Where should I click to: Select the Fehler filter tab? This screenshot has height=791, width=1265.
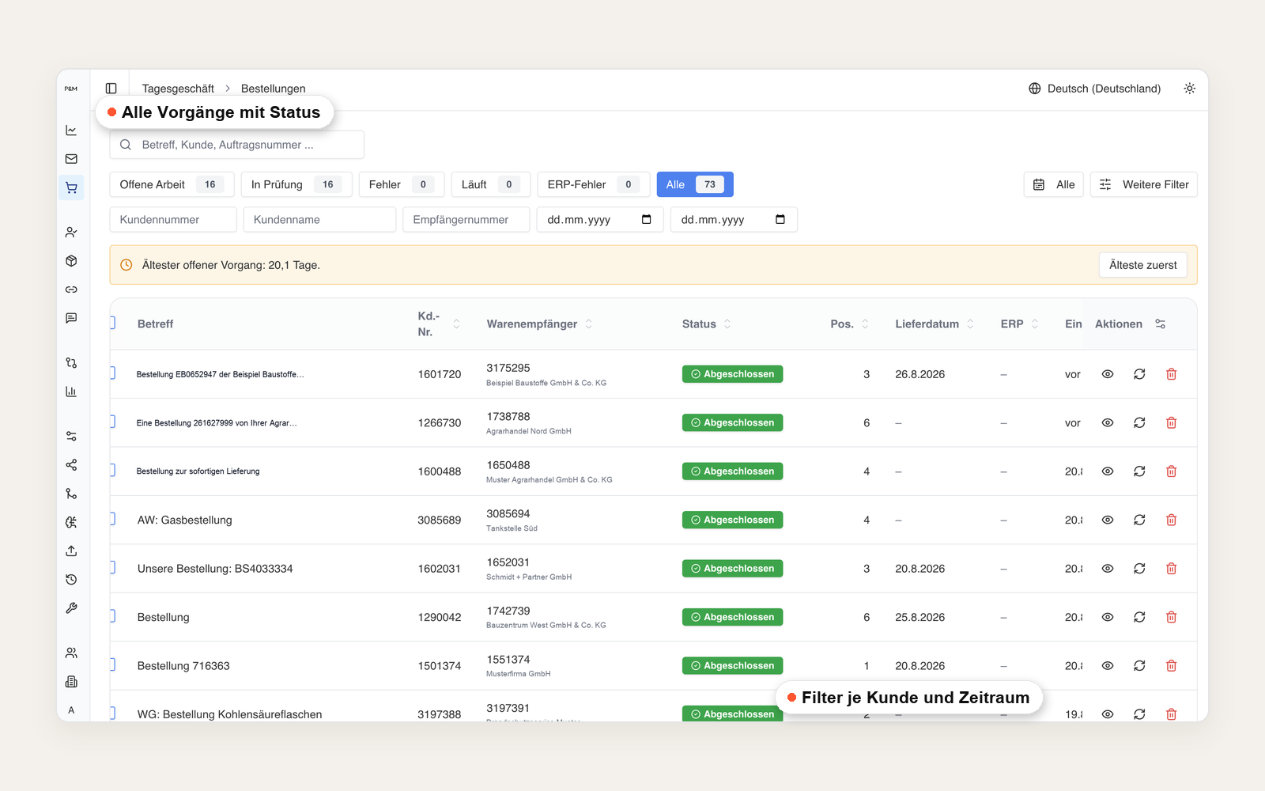(402, 184)
